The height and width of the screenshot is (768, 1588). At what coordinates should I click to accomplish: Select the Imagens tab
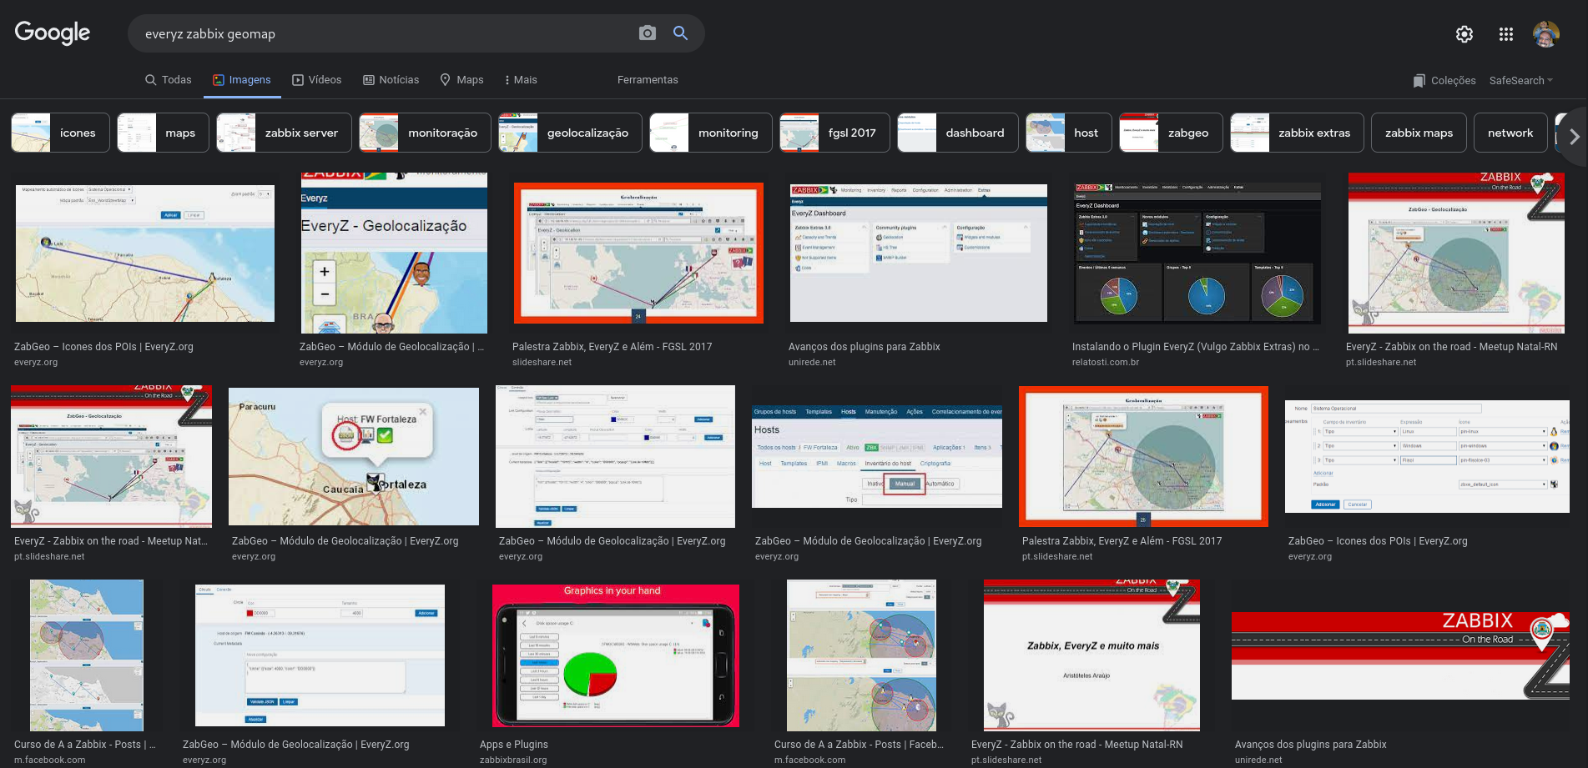coord(242,80)
